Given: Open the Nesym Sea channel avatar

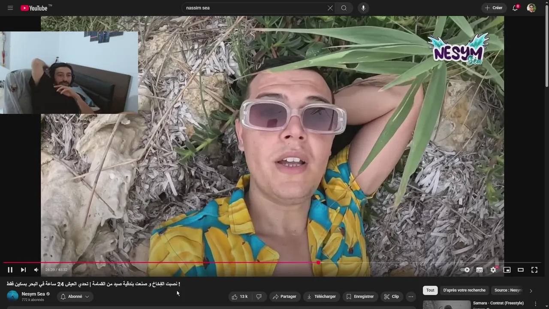Looking at the screenshot, I should tap(12, 296).
